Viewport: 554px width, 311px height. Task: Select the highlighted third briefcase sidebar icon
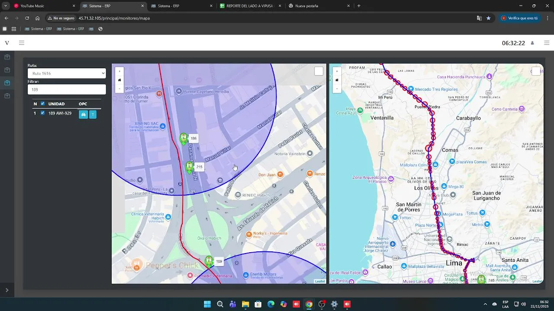pyautogui.click(x=7, y=83)
